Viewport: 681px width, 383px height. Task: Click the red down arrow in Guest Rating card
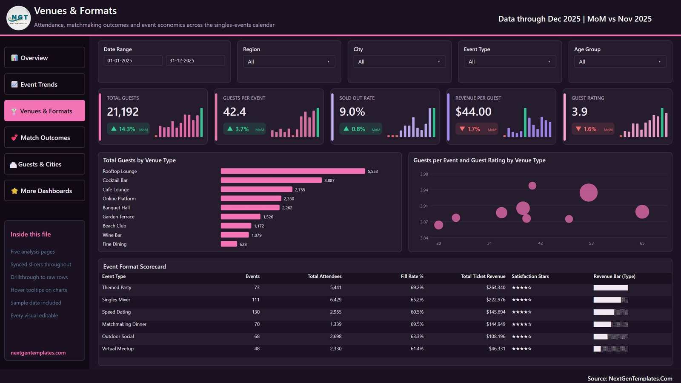click(x=578, y=129)
